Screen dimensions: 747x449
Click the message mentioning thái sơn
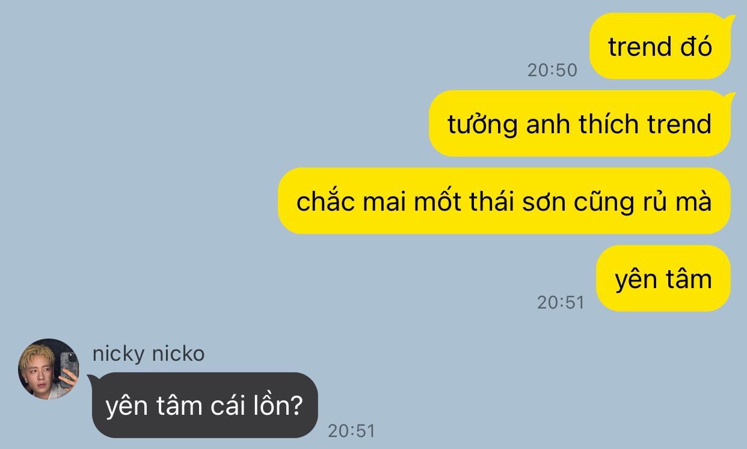(504, 201)
